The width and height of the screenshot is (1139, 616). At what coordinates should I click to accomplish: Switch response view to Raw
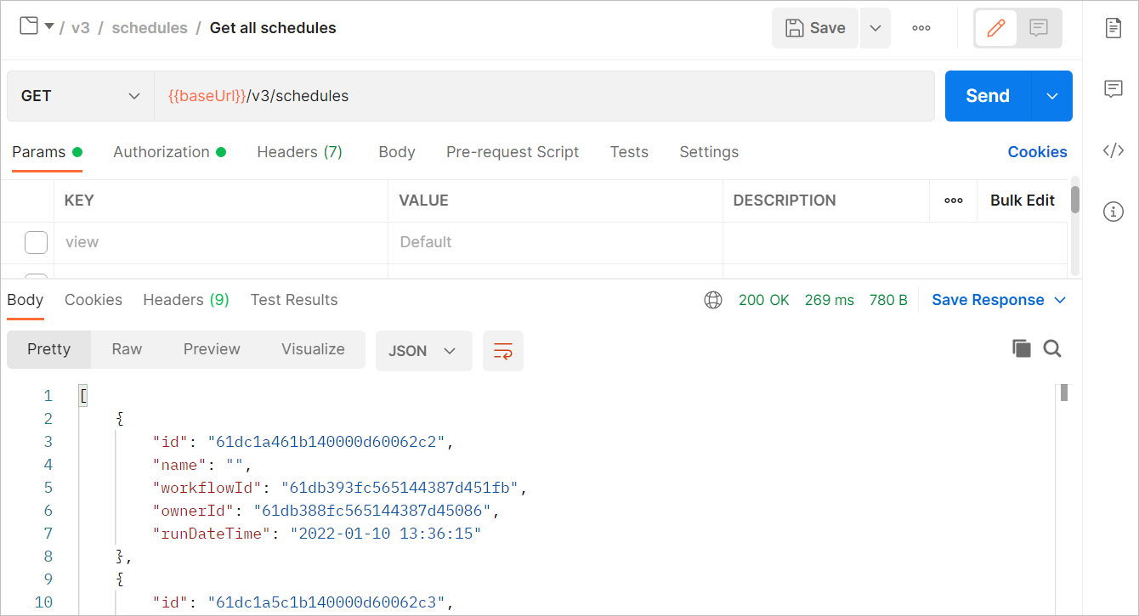(x=126, y=348)
